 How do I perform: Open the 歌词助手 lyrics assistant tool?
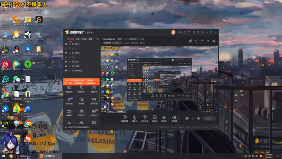[81, 113]
